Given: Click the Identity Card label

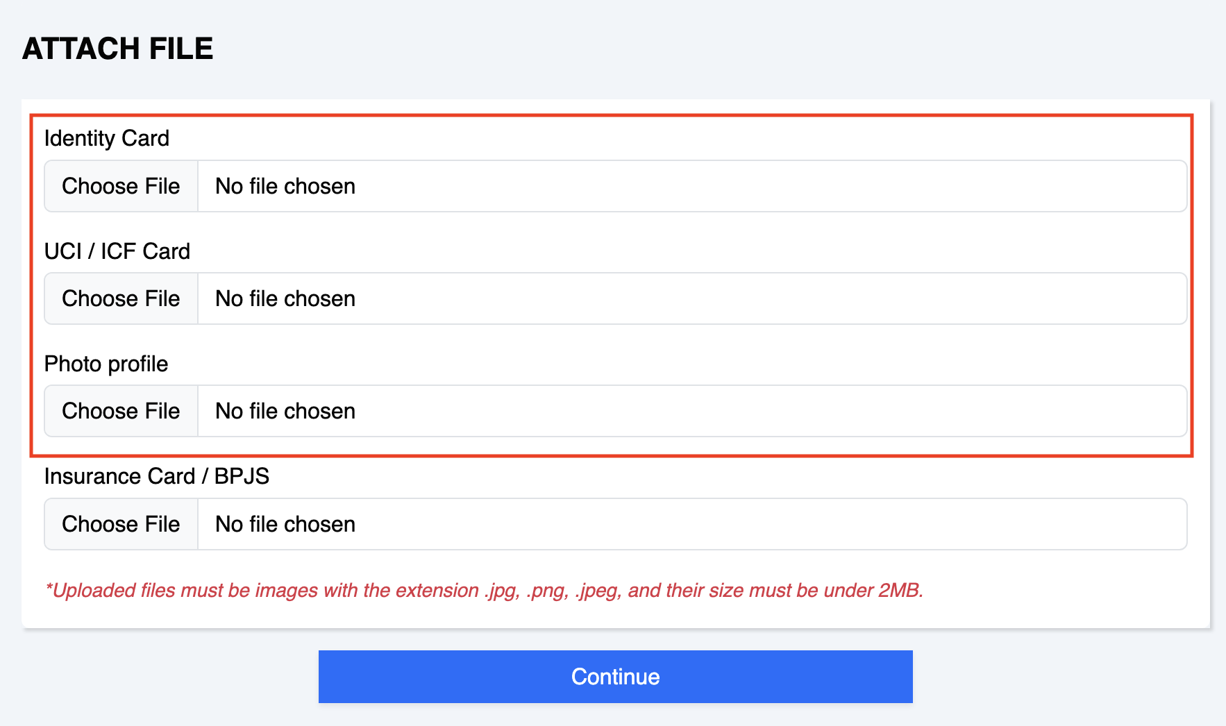Looking at the screenshot, I should [x=107, y=138].
